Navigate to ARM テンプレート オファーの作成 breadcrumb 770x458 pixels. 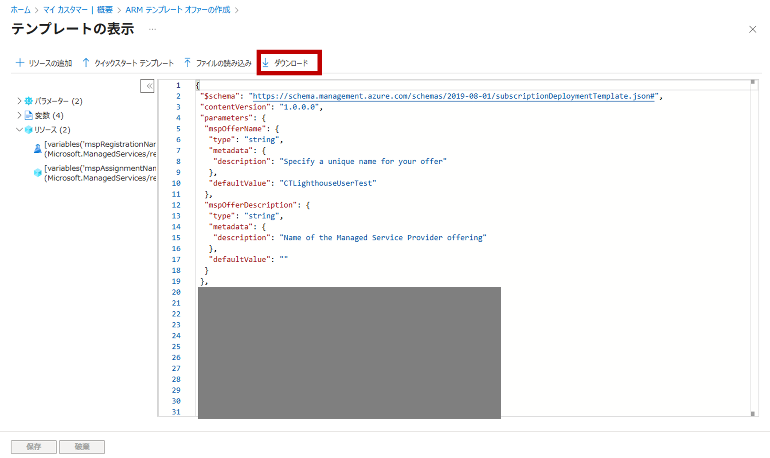coord(178,10)
